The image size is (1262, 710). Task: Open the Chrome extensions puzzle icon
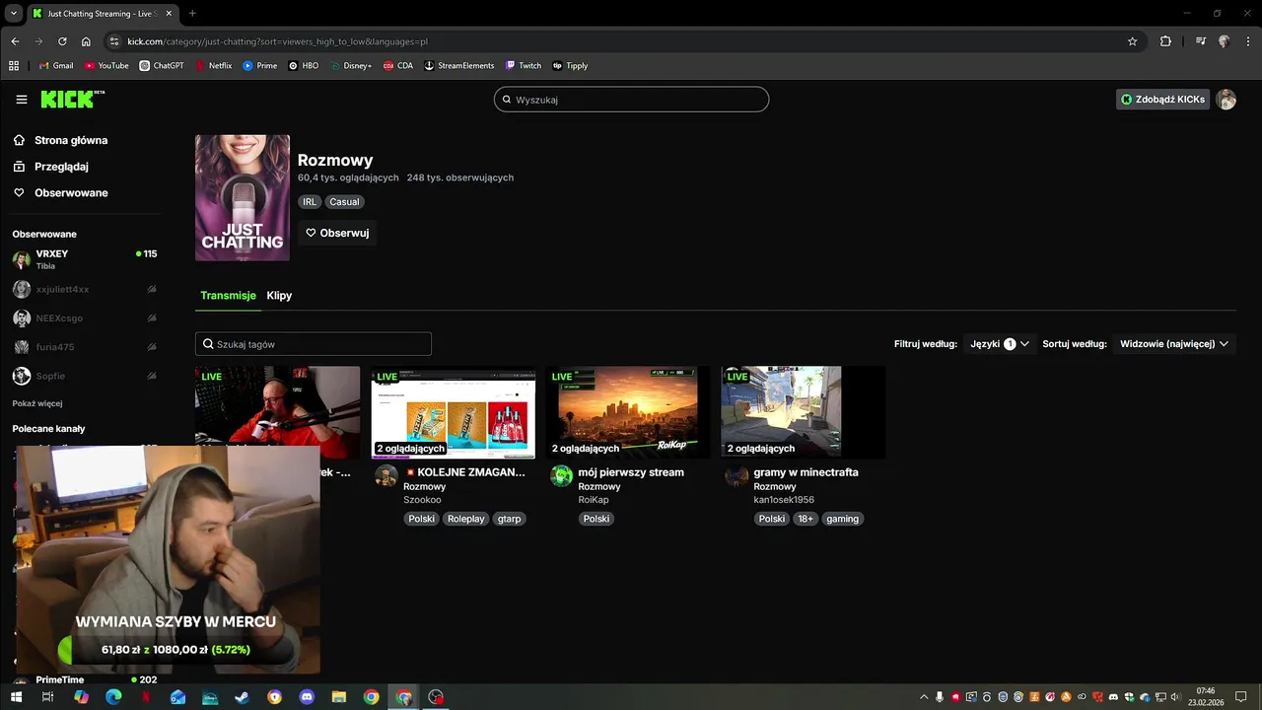(x=1165, y=41)
